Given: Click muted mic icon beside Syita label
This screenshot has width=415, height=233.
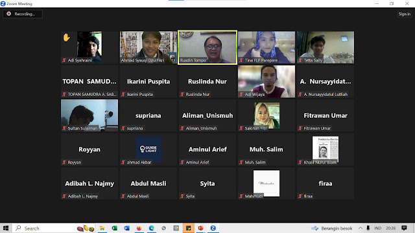Looking at the screenshot, I should coord(182,196).
